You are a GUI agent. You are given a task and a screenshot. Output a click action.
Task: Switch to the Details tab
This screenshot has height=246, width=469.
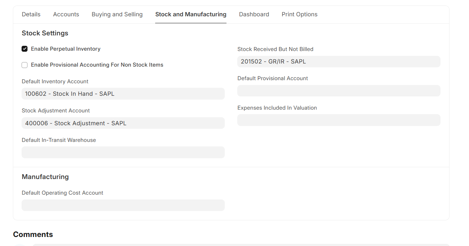tap(31, 14)
